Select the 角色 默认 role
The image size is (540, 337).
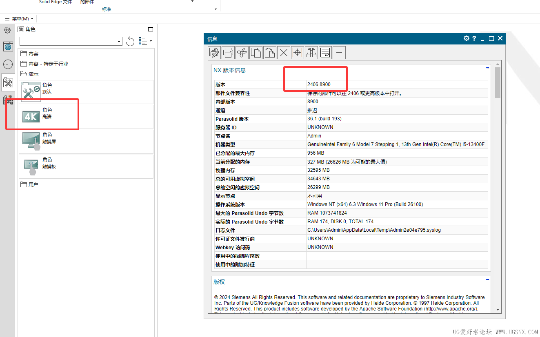point(86,92)
